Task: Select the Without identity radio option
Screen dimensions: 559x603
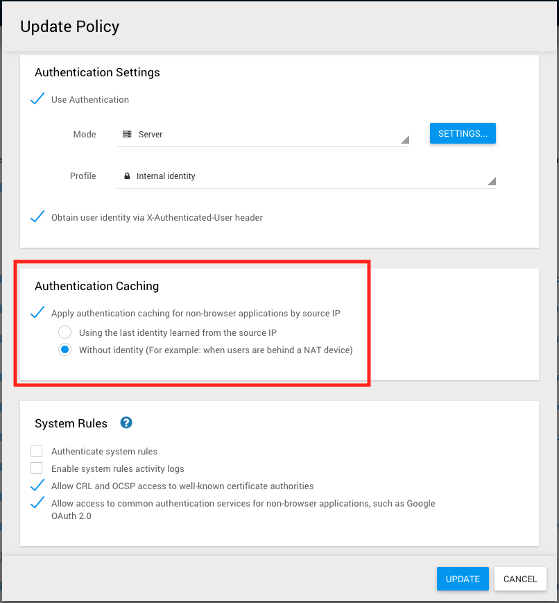Action: point(64,350)
